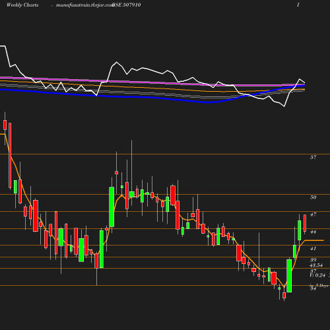Click the price level label 41
This screenshot has width=330, height=330.
point(313,248)
